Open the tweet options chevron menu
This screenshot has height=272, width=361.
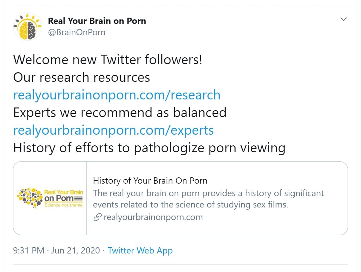pyautogui.click(x=344, y=19)
